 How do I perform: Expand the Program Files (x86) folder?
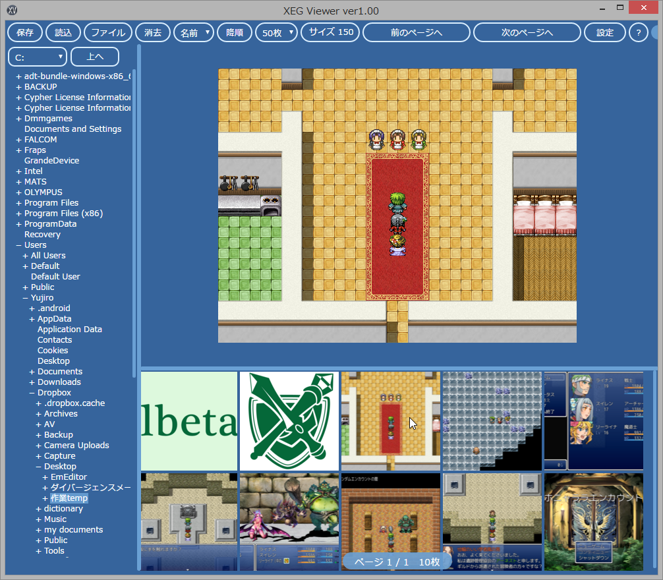pos(18,214)
